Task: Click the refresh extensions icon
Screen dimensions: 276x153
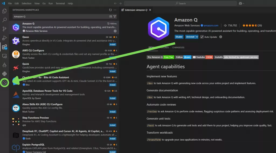Action: point(111,10)
